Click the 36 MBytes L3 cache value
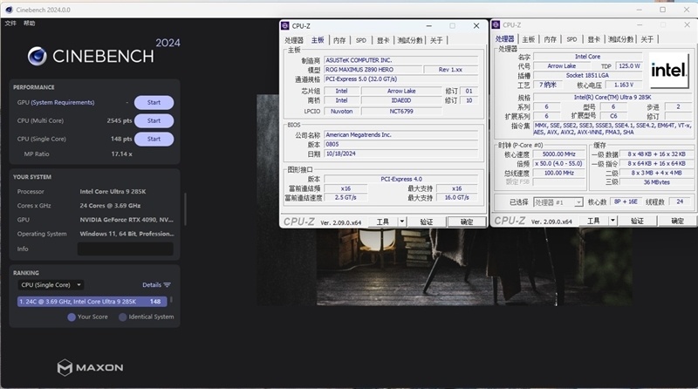The height and width of the screenshot is (389, 698). 656,182
